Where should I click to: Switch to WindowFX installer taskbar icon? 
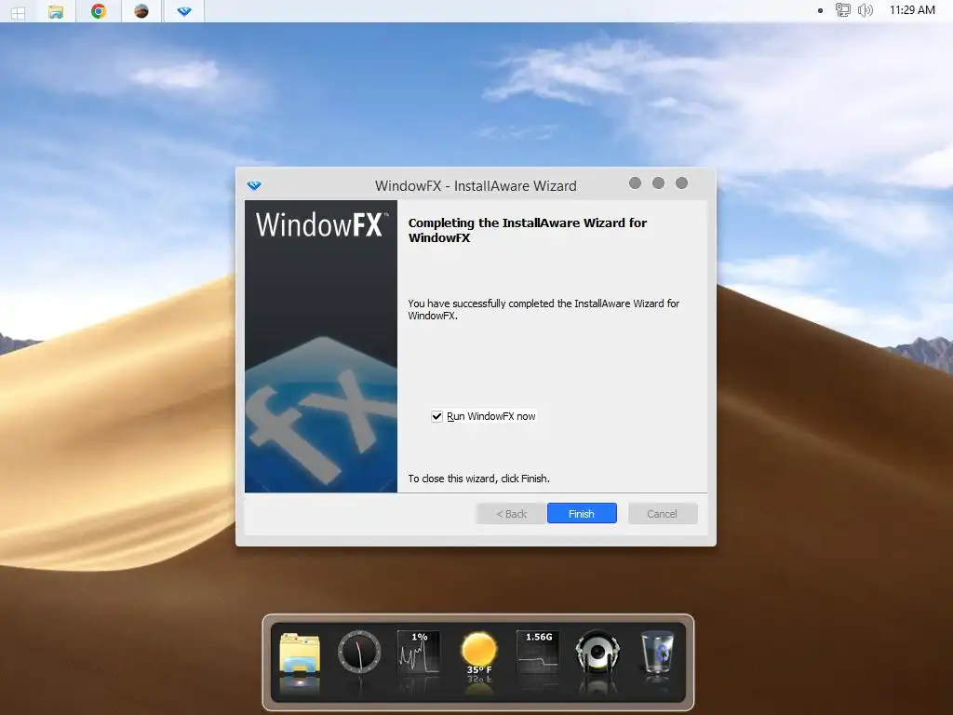[184, 11]
